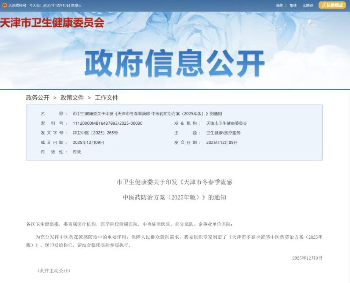Open the 天津政务网 link
350x283 pixels.
[x=17, y=5]
